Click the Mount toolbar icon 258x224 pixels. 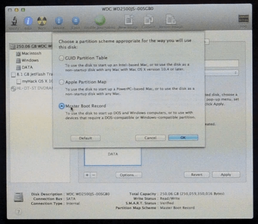pyautogui.click(x=59, y=21)
